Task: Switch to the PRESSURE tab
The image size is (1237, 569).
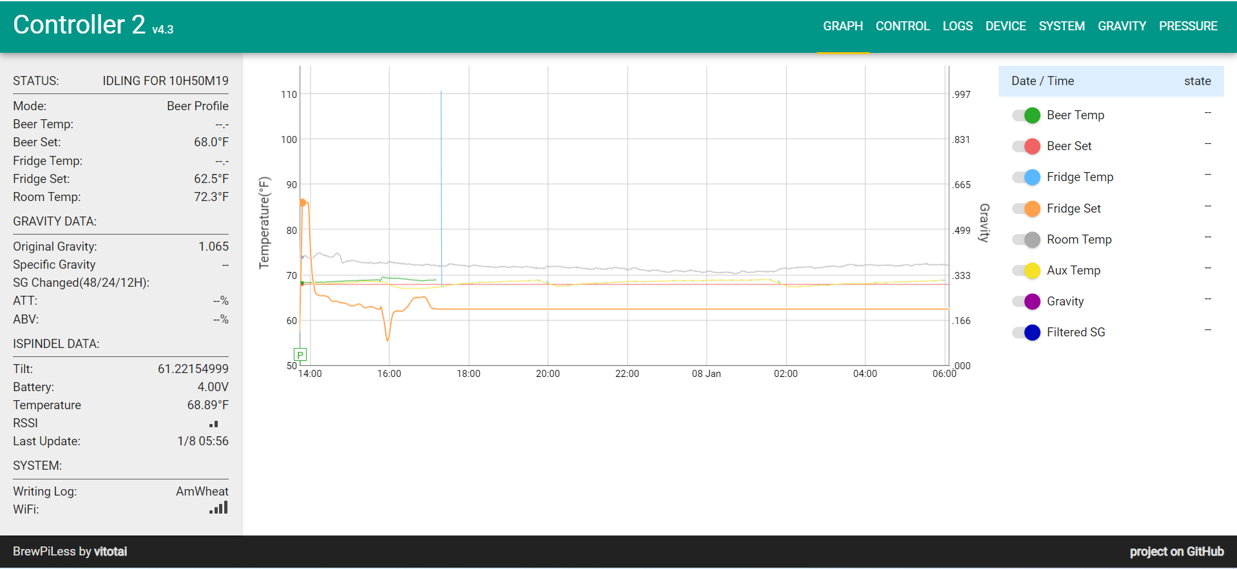Action: (1188, 26)
